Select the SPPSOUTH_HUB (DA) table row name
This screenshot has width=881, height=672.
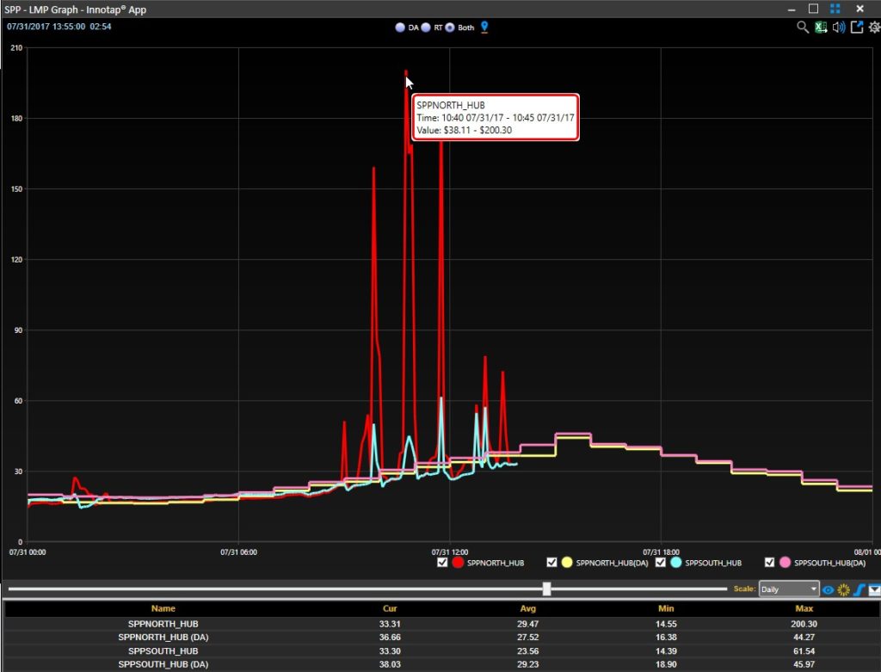(163, 664)
